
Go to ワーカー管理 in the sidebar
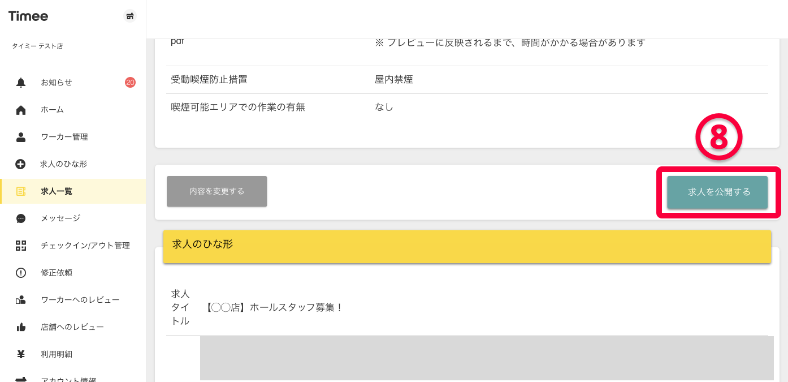click(x=64, y=137)
